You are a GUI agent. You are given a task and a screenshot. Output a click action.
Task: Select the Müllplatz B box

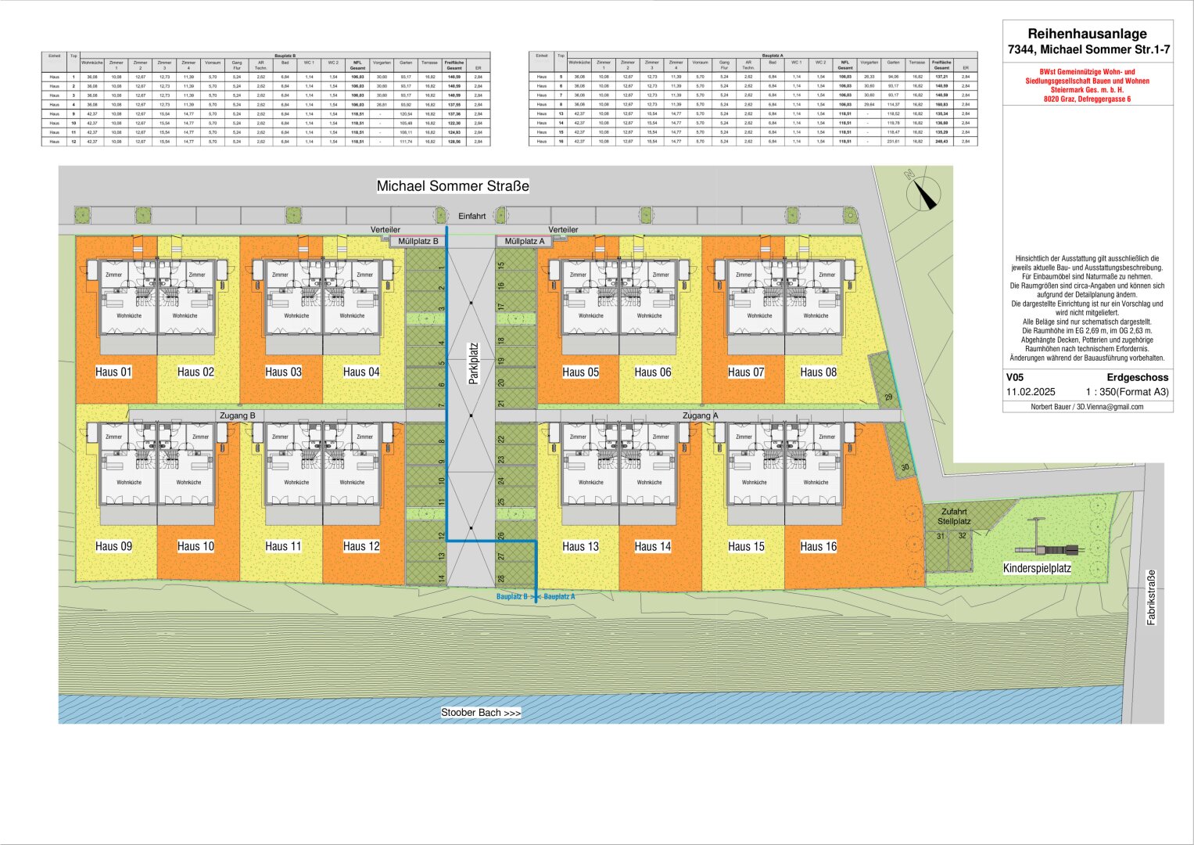pos(418,242)
